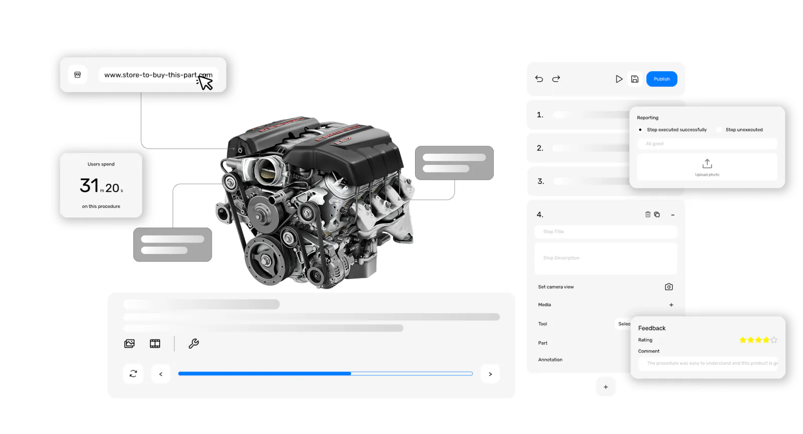
Task: Duplicate step 4 with the copy icon
Action: (x=657, y=214)
